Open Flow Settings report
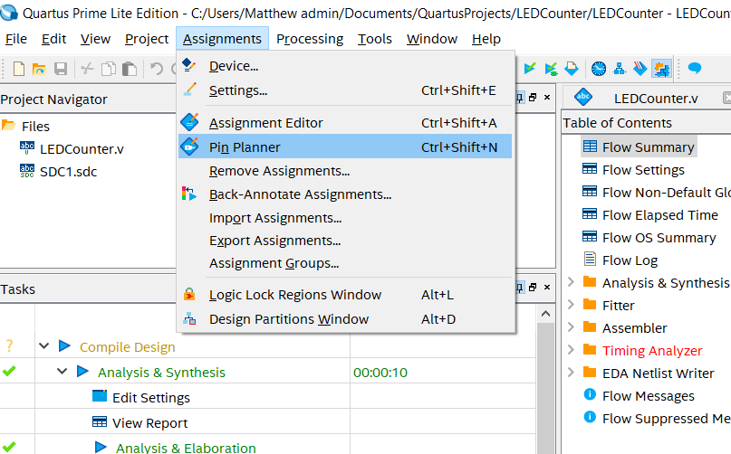Image resolution: width=731 pixels, height=454 pixels. [643, 170]
